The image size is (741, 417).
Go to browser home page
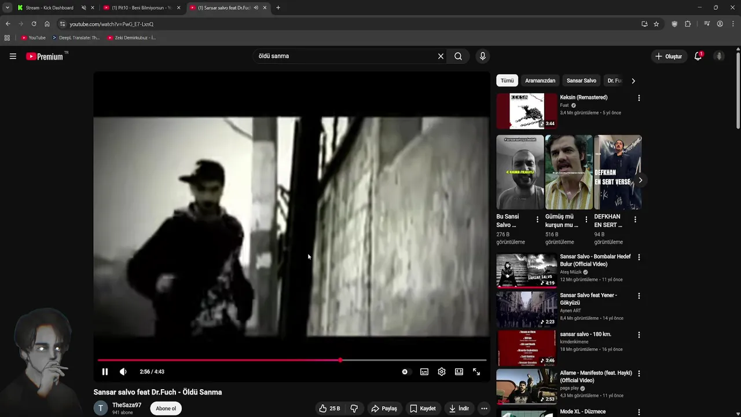coord(47,24)
